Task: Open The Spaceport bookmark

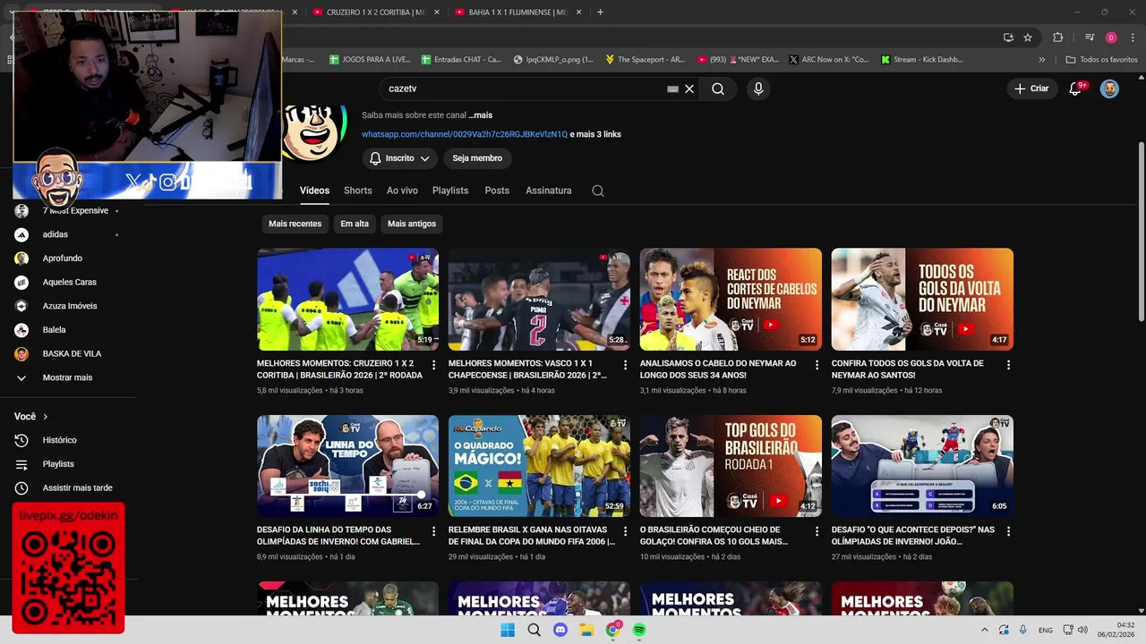Action: (645, 60)
